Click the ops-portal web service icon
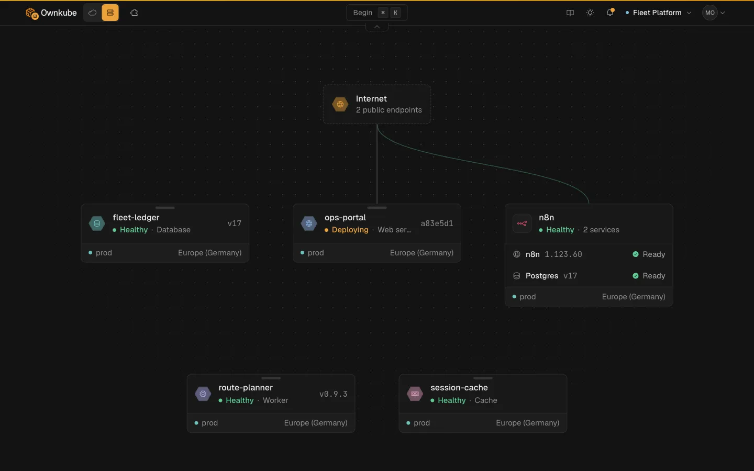 pos(309,223)
